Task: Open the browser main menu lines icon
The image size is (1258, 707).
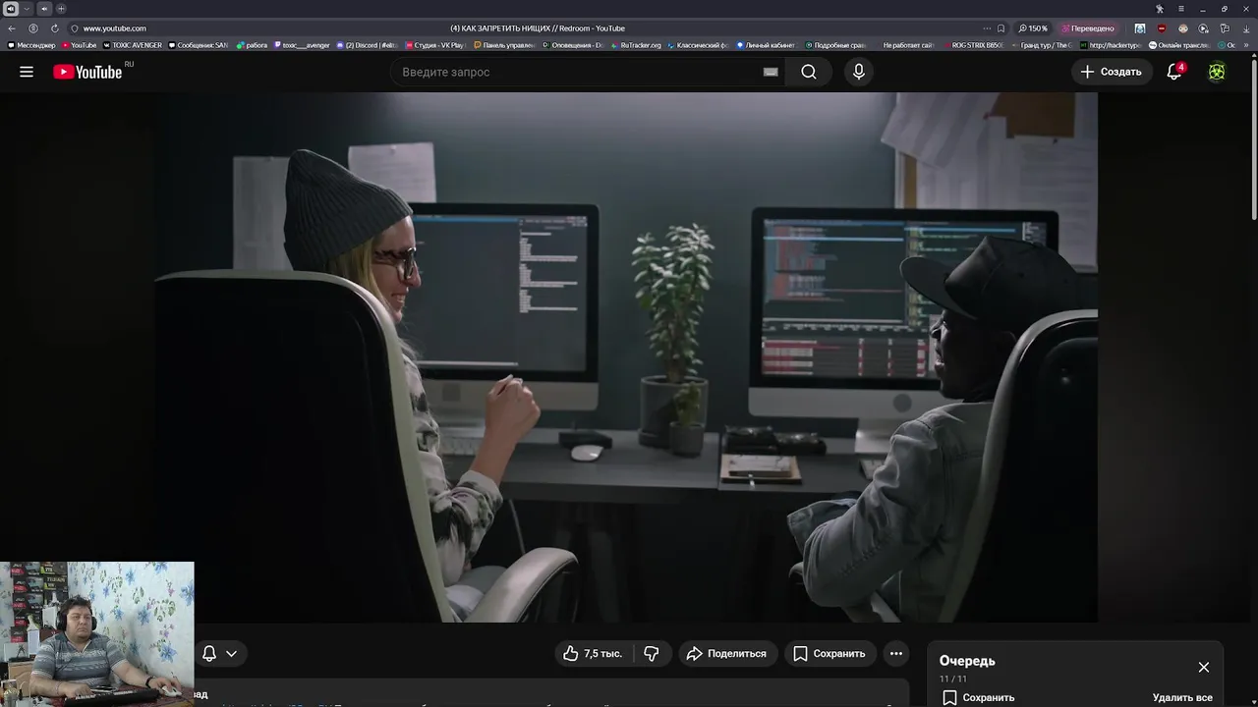Action: (1181, 9)
